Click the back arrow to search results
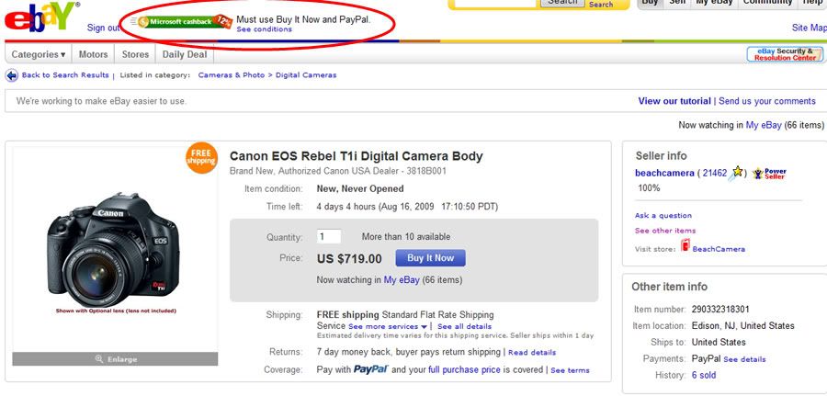The image size is (827, 396). (14, 75)
